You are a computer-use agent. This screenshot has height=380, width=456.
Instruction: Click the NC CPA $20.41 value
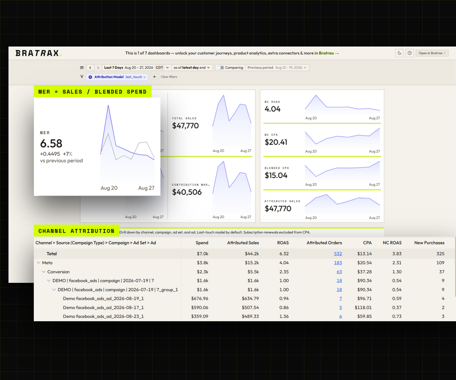tap(276, 142)
